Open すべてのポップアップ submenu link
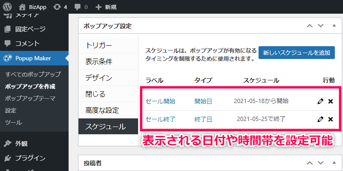Image resolution: width=343 pixels, height=171 pixels. (x=33, y=74)
